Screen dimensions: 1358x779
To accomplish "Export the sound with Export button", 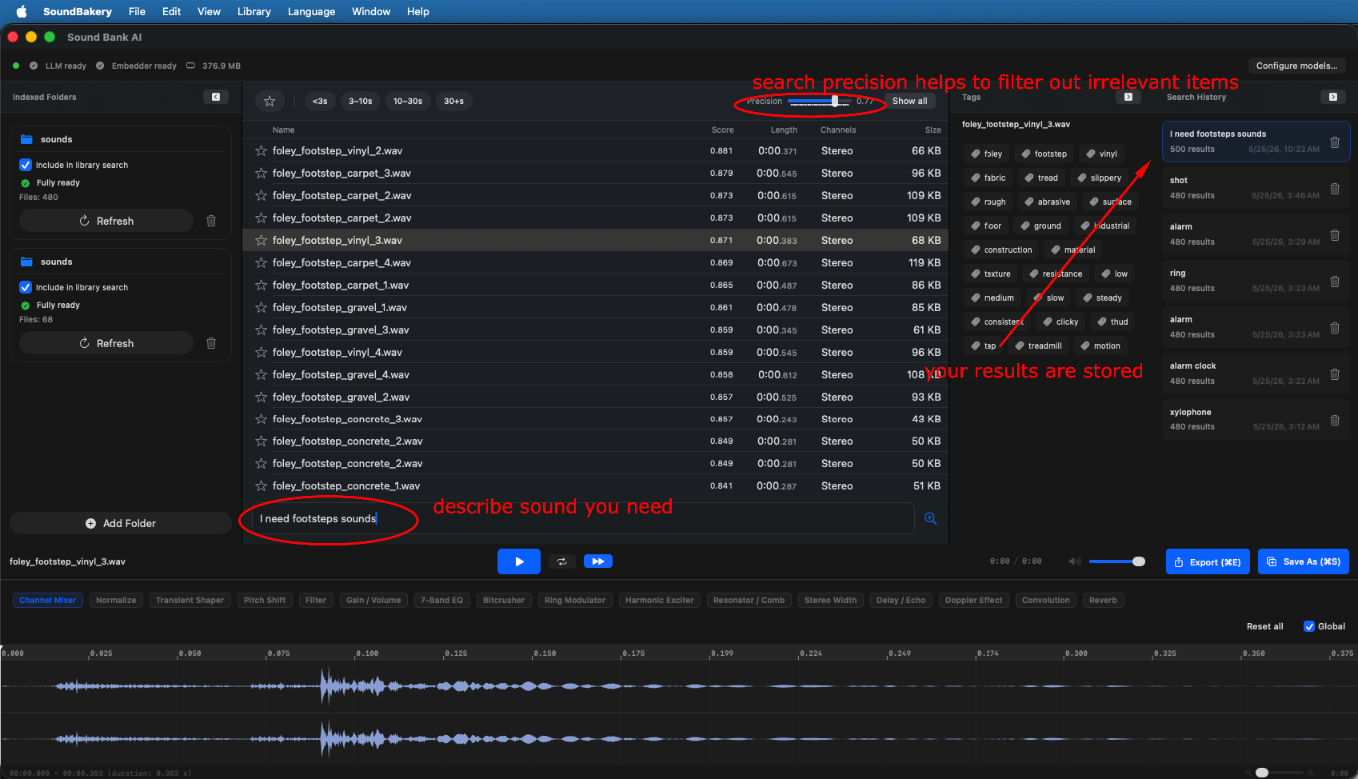I will point(1208,562).
